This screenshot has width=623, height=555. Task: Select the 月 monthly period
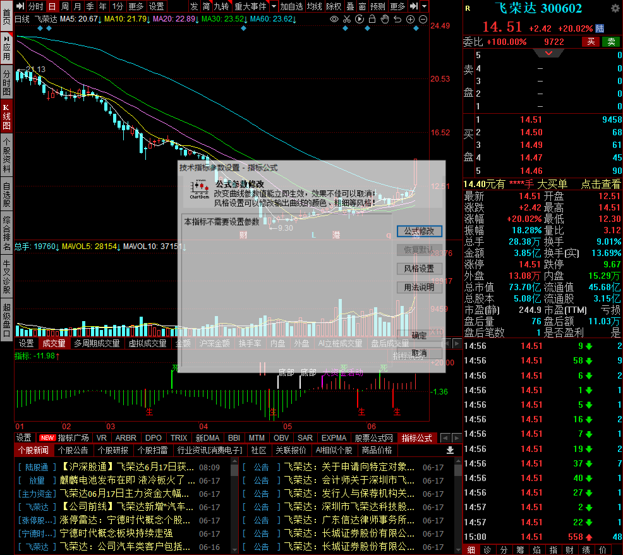78,6
